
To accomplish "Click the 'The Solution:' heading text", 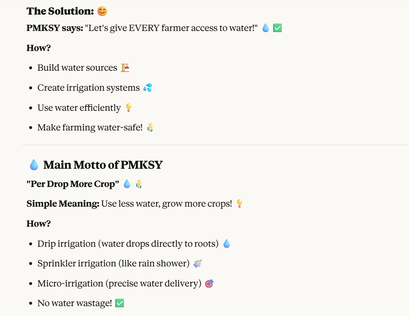I will pyautogui.click(x=60, y=11).
